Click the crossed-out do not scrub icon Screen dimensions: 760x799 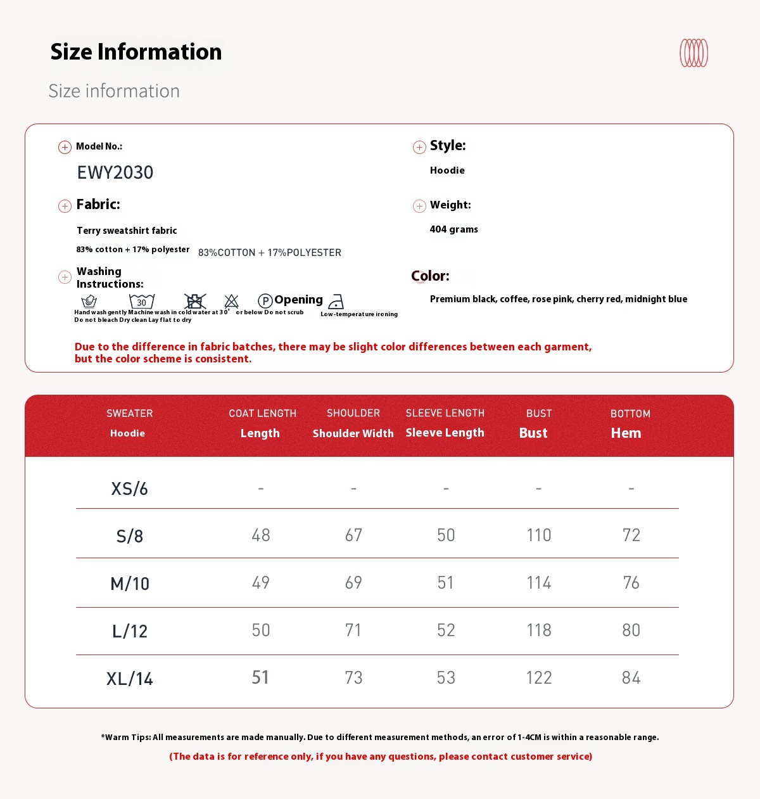click(195, 301)
